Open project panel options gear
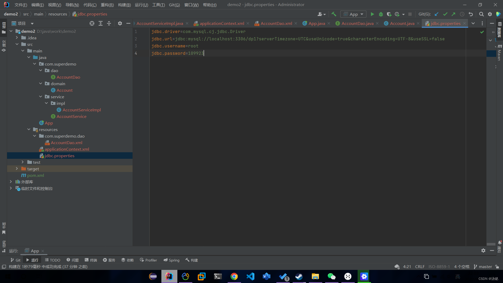 click(x=120, y=23)
